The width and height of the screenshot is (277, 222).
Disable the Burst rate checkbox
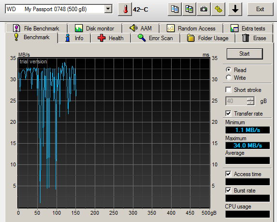click(x=229, y=191)
